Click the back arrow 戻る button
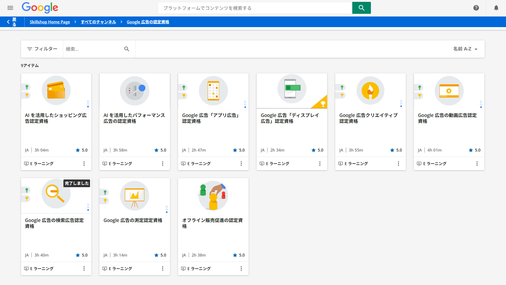Viewport: 506px width, 285px height. pos(12,22)
